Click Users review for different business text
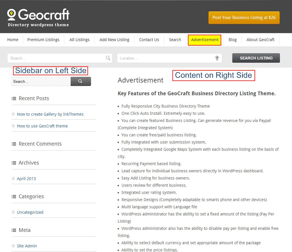292x252 pixels. [x=154, y=185]
